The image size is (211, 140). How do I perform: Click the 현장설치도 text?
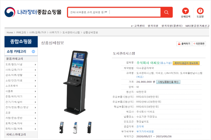click(142, 122)
